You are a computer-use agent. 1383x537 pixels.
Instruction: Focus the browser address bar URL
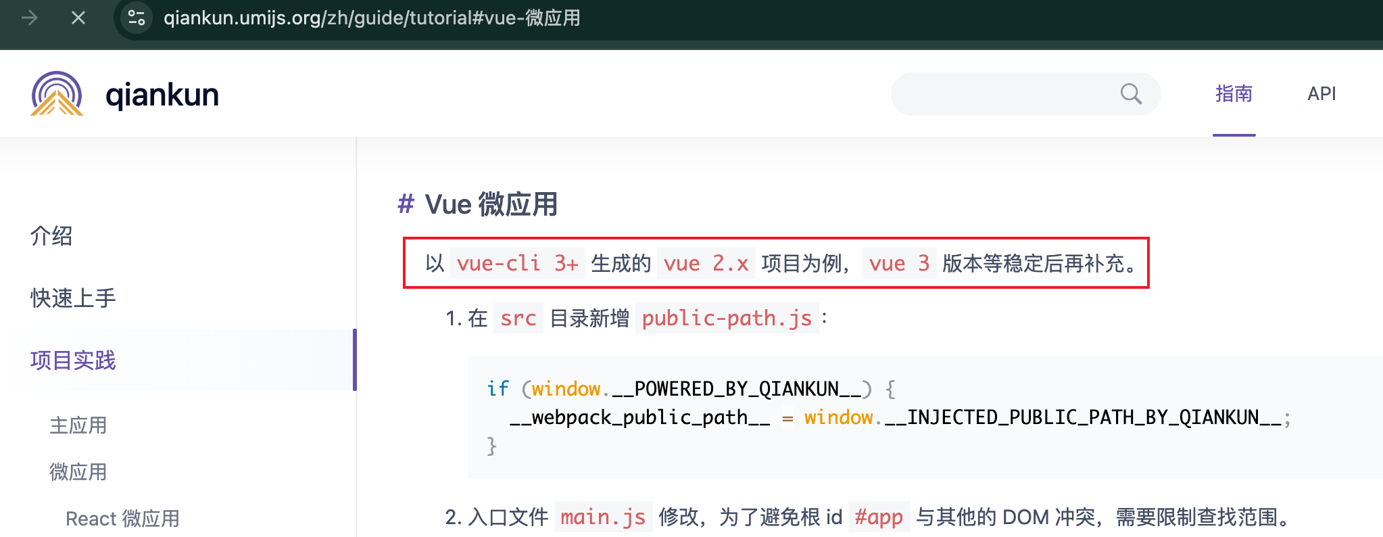click(372, 18)
